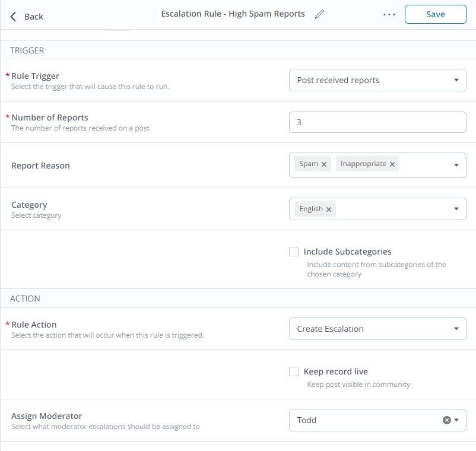
Task: Remove the English category tag
Action: (x=329, y=208)
